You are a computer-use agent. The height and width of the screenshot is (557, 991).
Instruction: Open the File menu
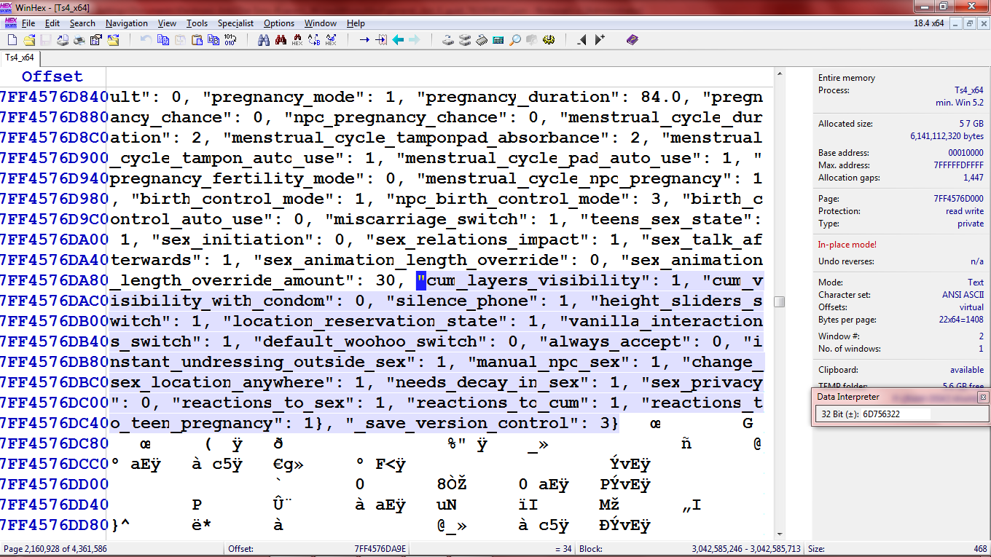28,23
